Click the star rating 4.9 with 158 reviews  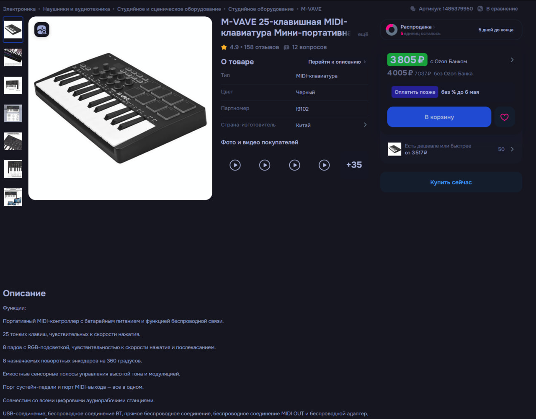[x=250, y=47]
